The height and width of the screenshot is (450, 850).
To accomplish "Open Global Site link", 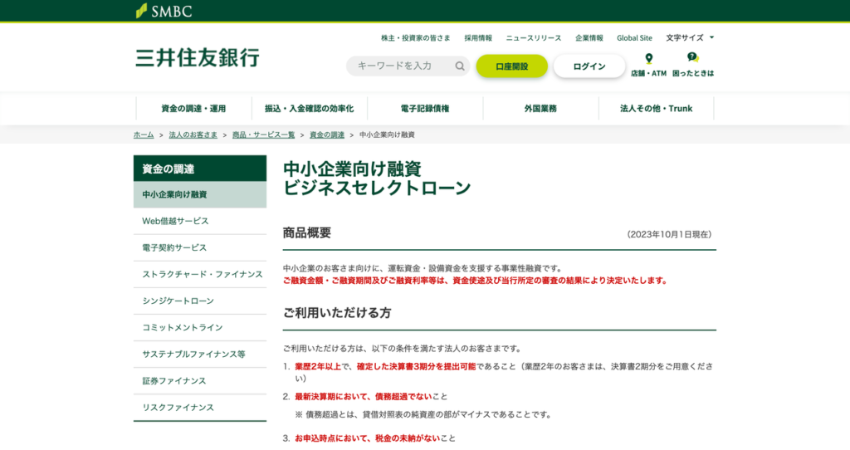I will point(634,38).
